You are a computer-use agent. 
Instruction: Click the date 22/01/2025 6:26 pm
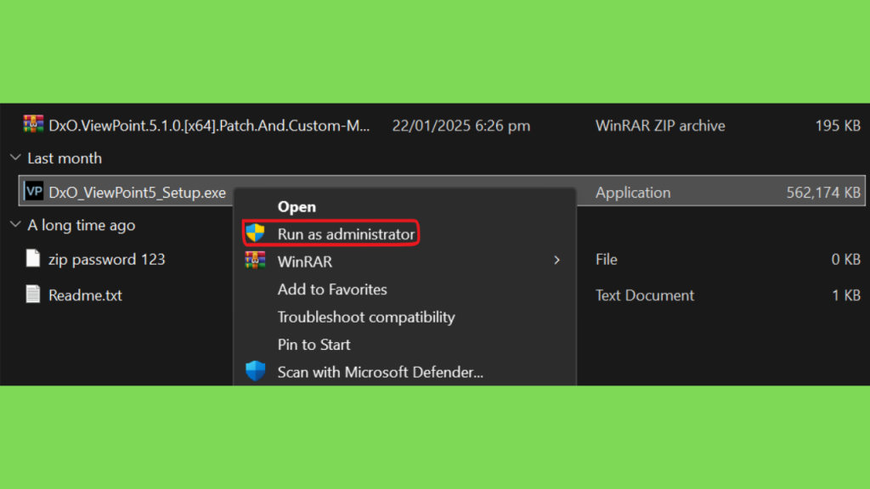click(461, 126)
